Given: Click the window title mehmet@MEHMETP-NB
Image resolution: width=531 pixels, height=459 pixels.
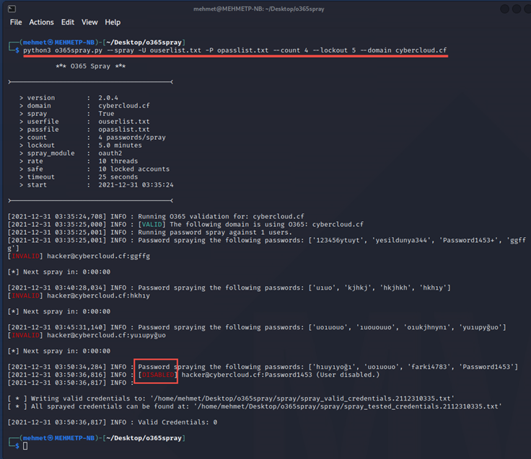Looking at the screenshot, I should 259,9.
